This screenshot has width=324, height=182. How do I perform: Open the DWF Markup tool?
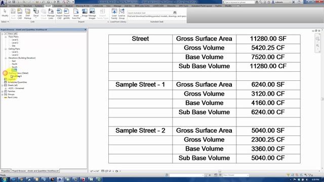click(27, 14)
